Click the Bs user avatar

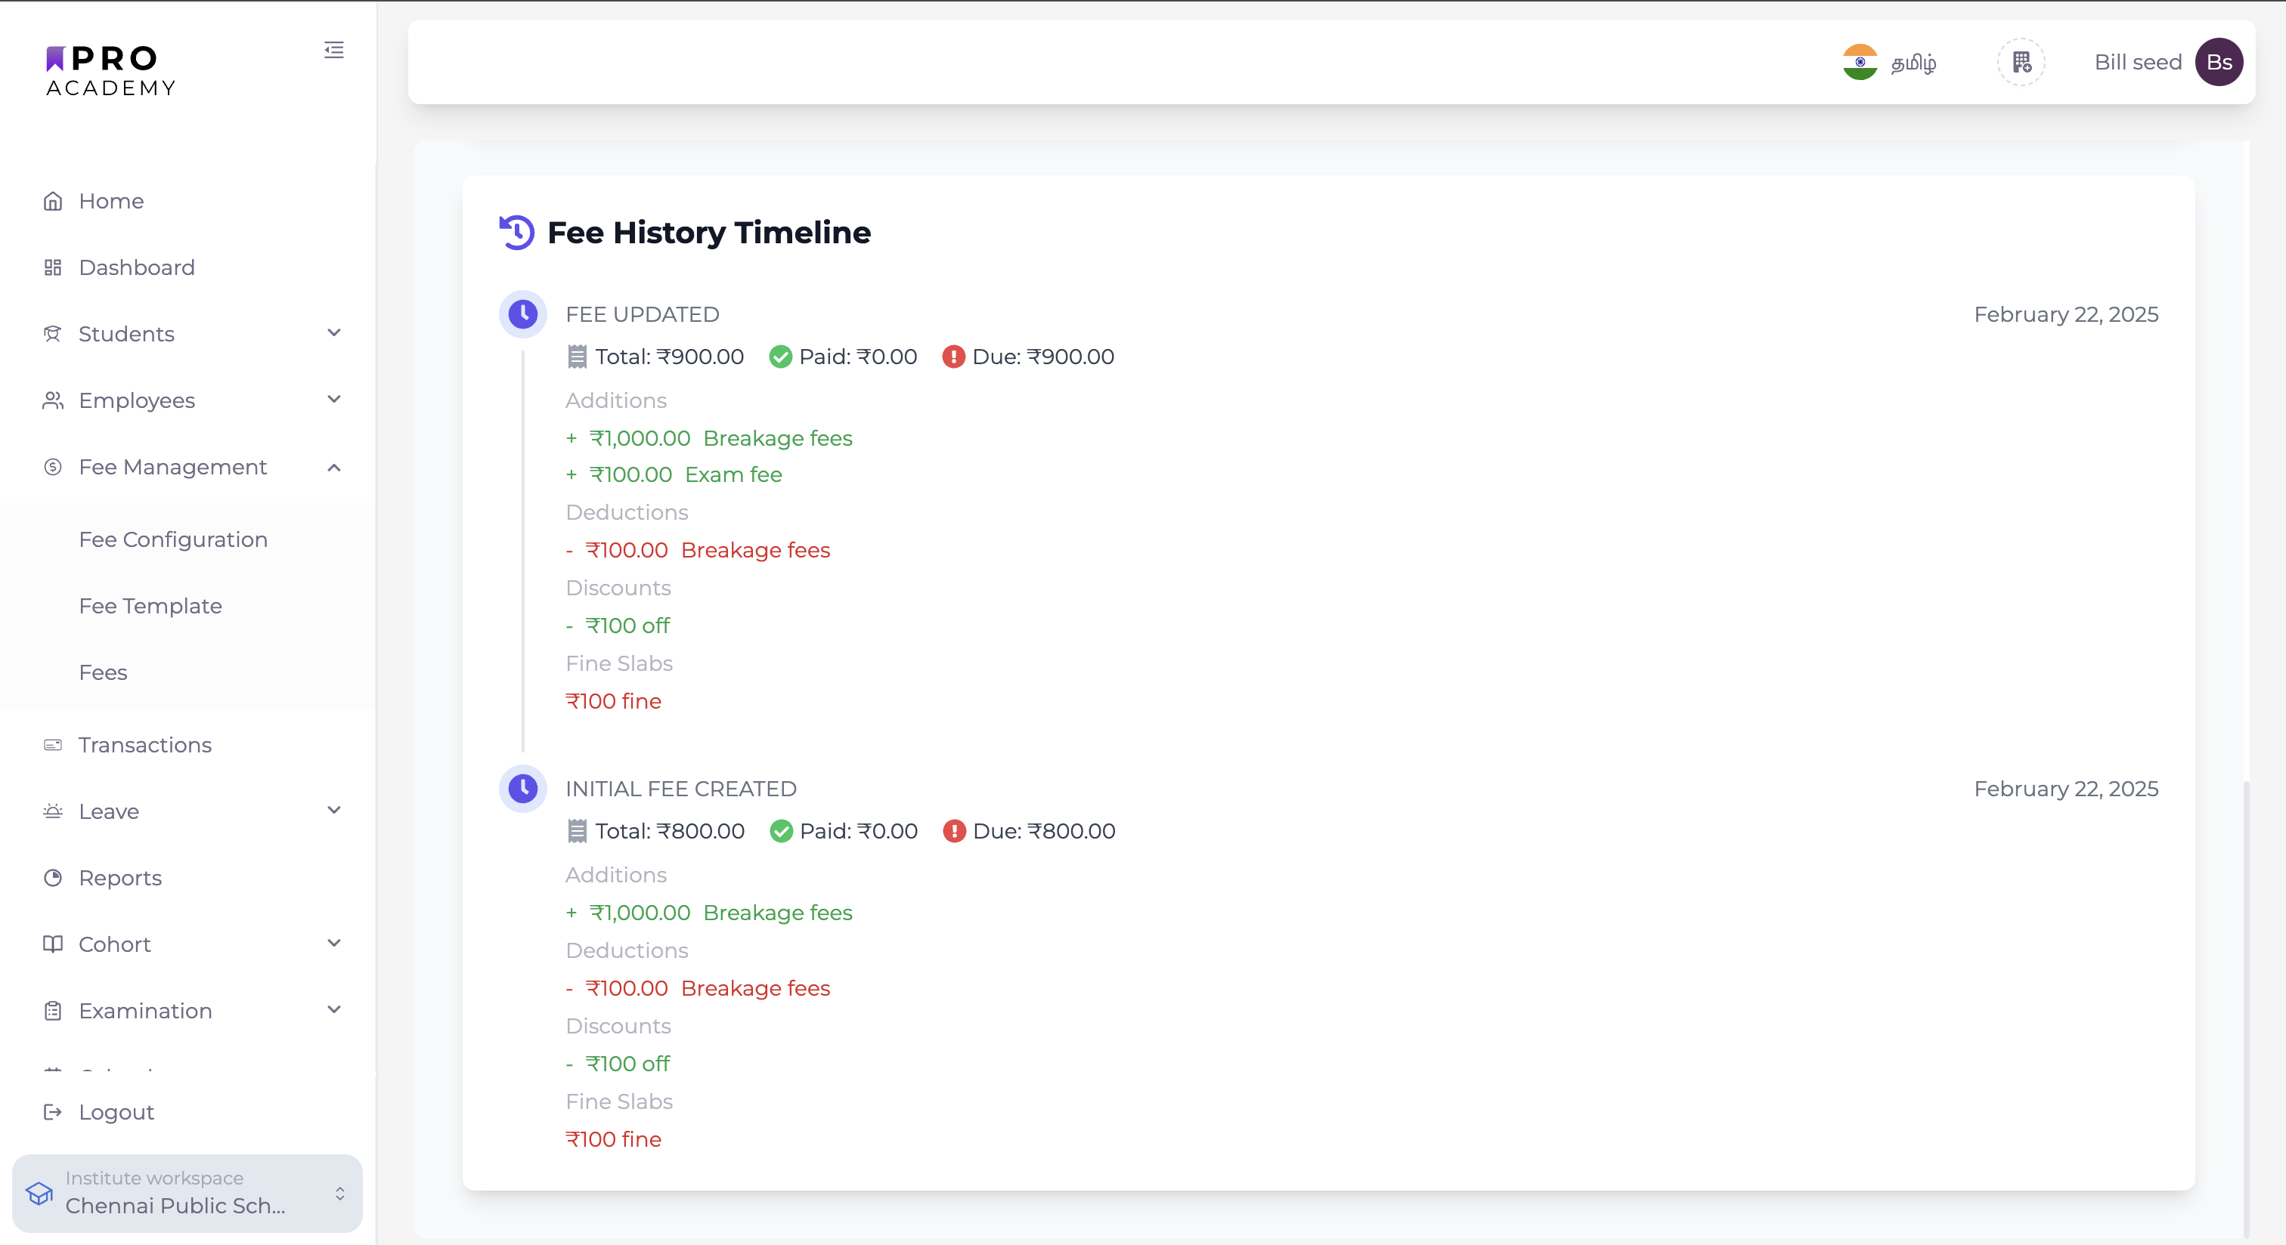coord(2219,62)
